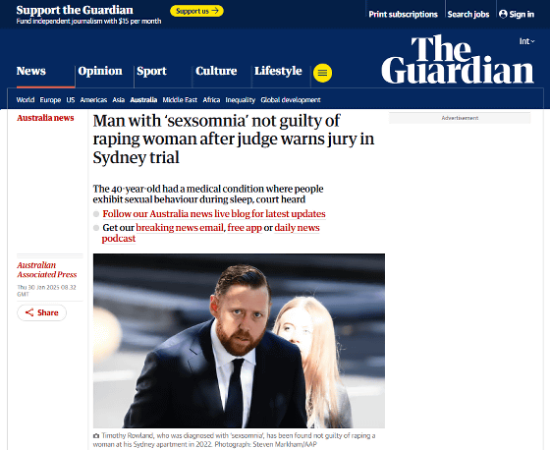Click the camera icon beside photo caption
This screenshot has width=550, height=450.
click(96, 435)
